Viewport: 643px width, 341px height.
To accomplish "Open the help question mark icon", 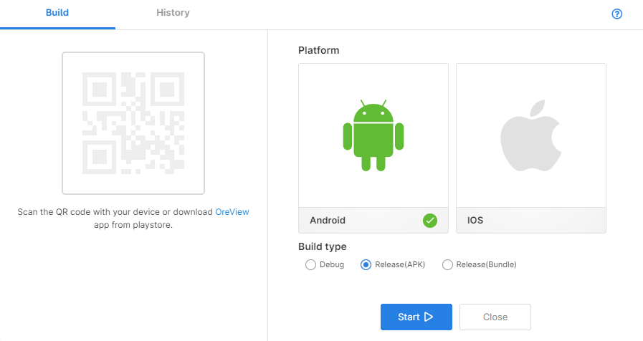I will [x=616, y=14].
